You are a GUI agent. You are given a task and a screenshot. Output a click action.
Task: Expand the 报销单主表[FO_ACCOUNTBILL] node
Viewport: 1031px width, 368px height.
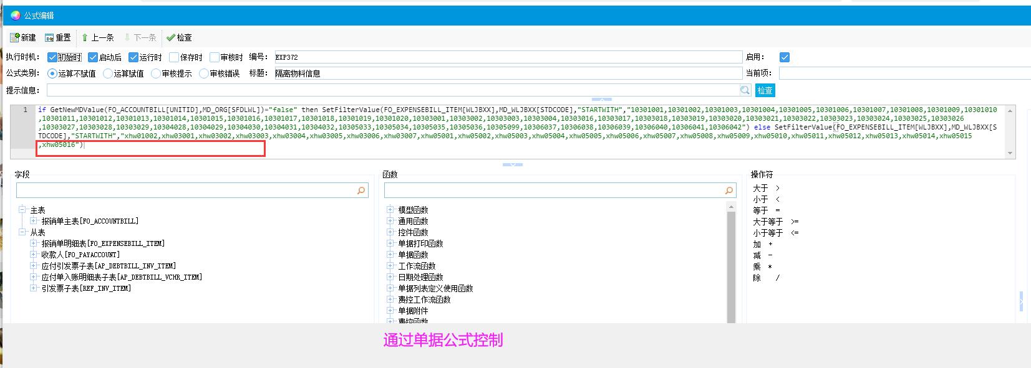[x=34, y=221]
